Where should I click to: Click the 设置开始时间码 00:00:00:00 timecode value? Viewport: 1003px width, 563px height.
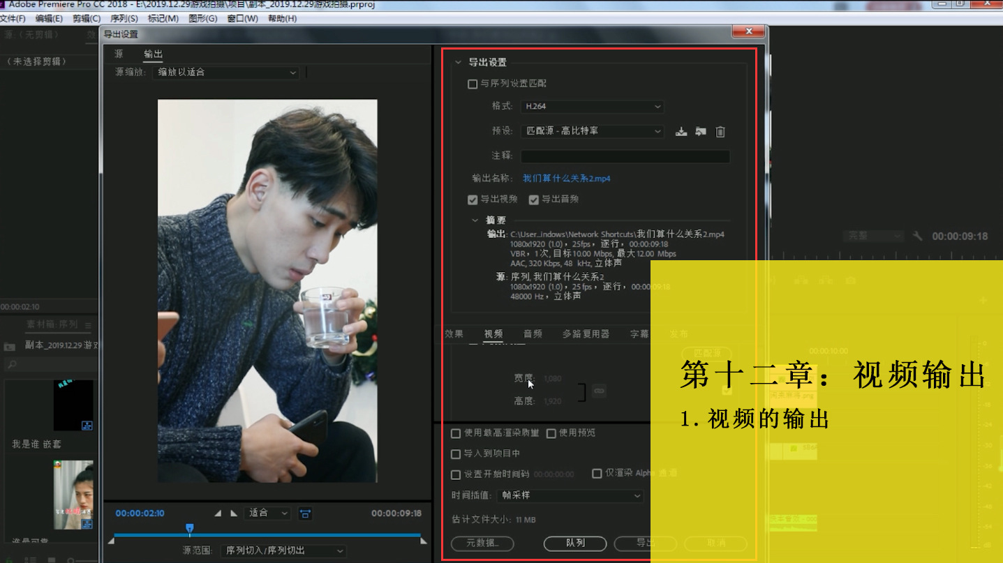(553, 474)
